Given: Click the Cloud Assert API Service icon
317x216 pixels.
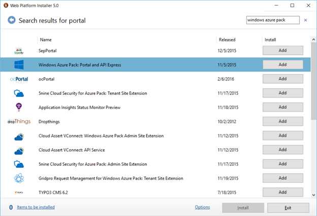Looking at the screenshot, I should pyautogui.click(x=19, y=151).
